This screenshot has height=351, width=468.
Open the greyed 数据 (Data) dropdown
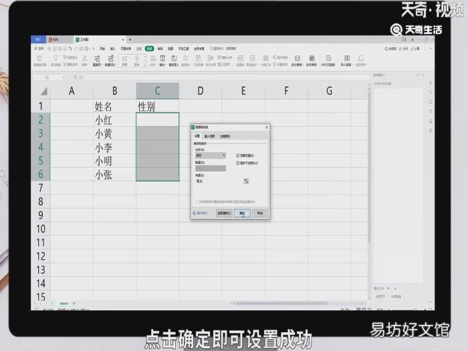click(211, 168)
